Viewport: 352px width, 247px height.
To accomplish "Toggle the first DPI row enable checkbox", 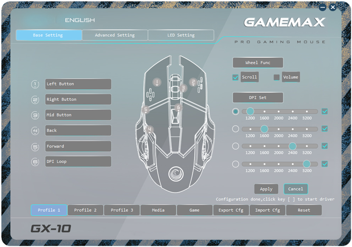I will tap(325, 111).
